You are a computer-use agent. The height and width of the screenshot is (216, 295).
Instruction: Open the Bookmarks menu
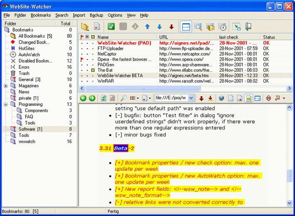40,15
